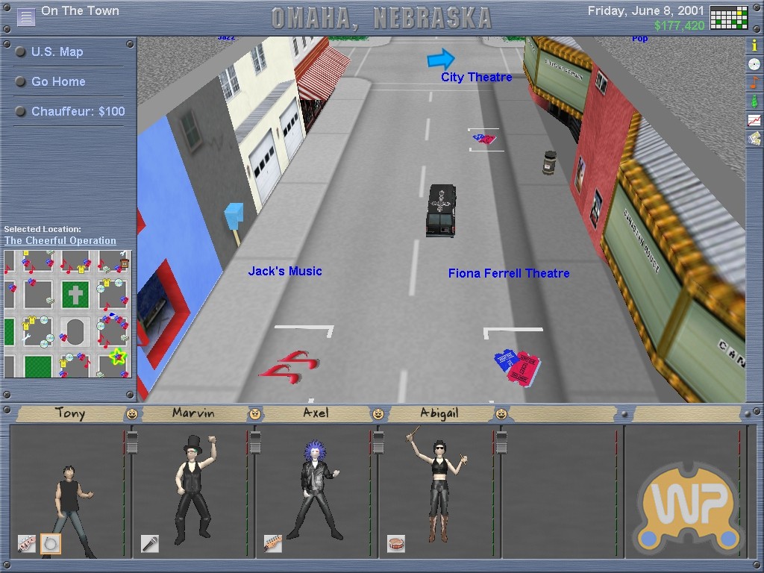Click the folded map icon in sidebar
The width and height of the screenshot is (764, 573).
tap(754, 138)
